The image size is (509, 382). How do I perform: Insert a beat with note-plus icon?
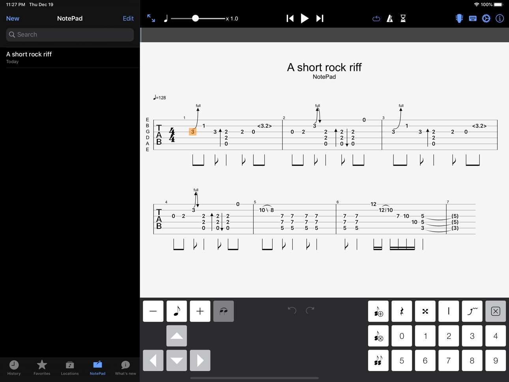pyautogui.click(x=378, y=311)
